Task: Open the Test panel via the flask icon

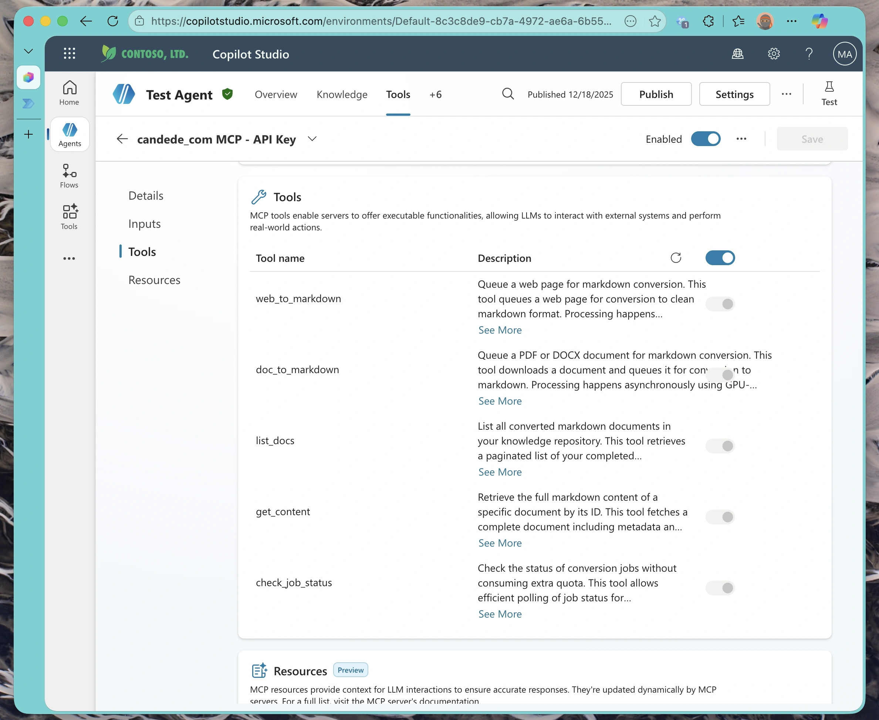Action: (829, 93)
